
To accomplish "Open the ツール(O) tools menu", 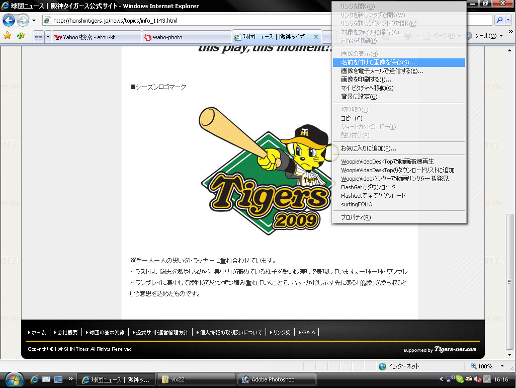I will point(484,36).
